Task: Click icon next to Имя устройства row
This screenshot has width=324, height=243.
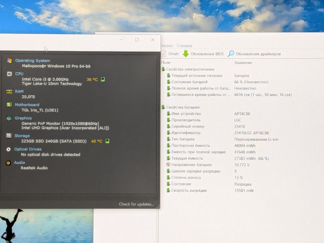Action: pos(168,113)
